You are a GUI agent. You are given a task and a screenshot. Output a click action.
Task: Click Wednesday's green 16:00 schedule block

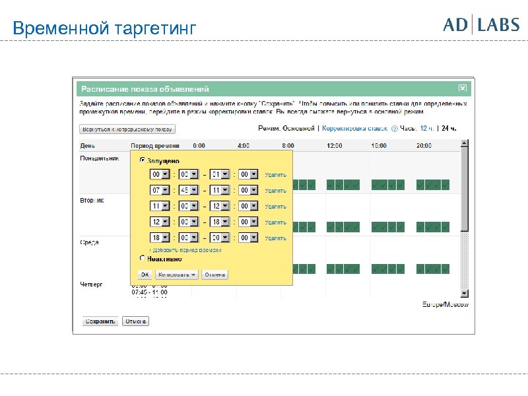tap(388, 269)
